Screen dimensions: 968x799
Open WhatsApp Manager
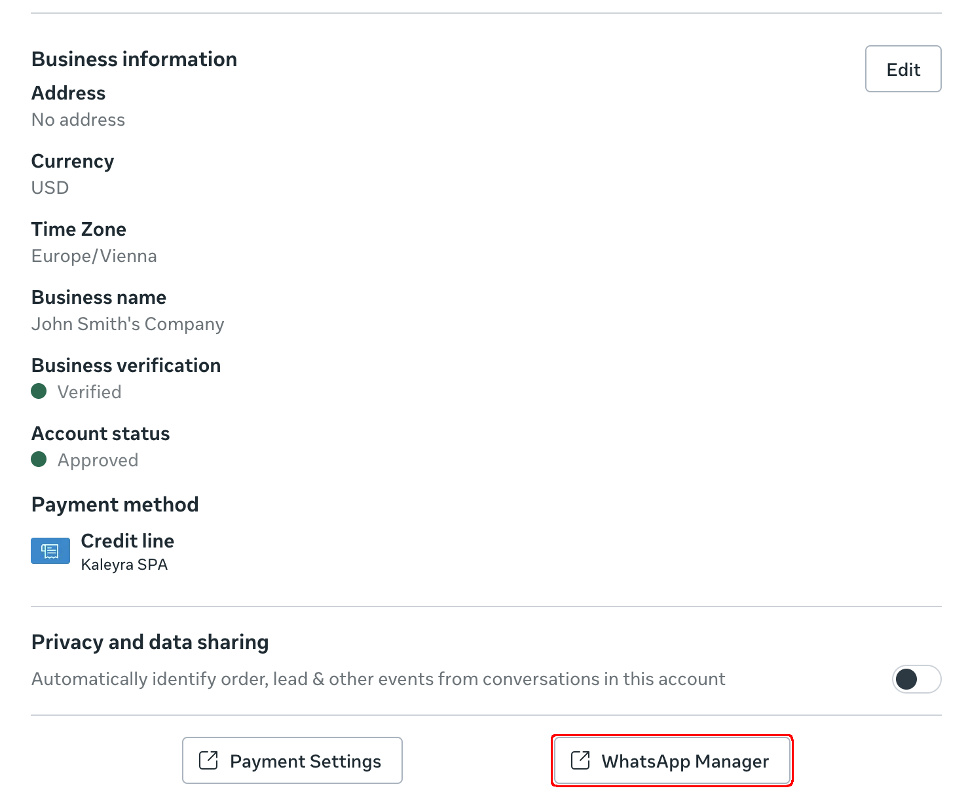coord(672,760)
